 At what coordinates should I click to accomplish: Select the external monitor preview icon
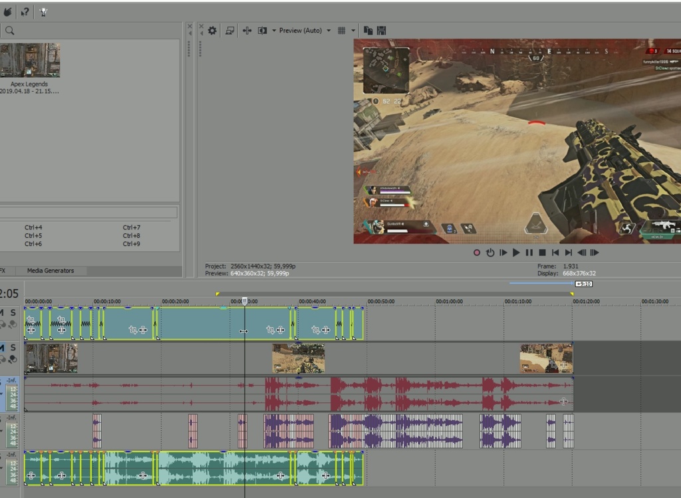pyautogui.click(x=229, y=30)
